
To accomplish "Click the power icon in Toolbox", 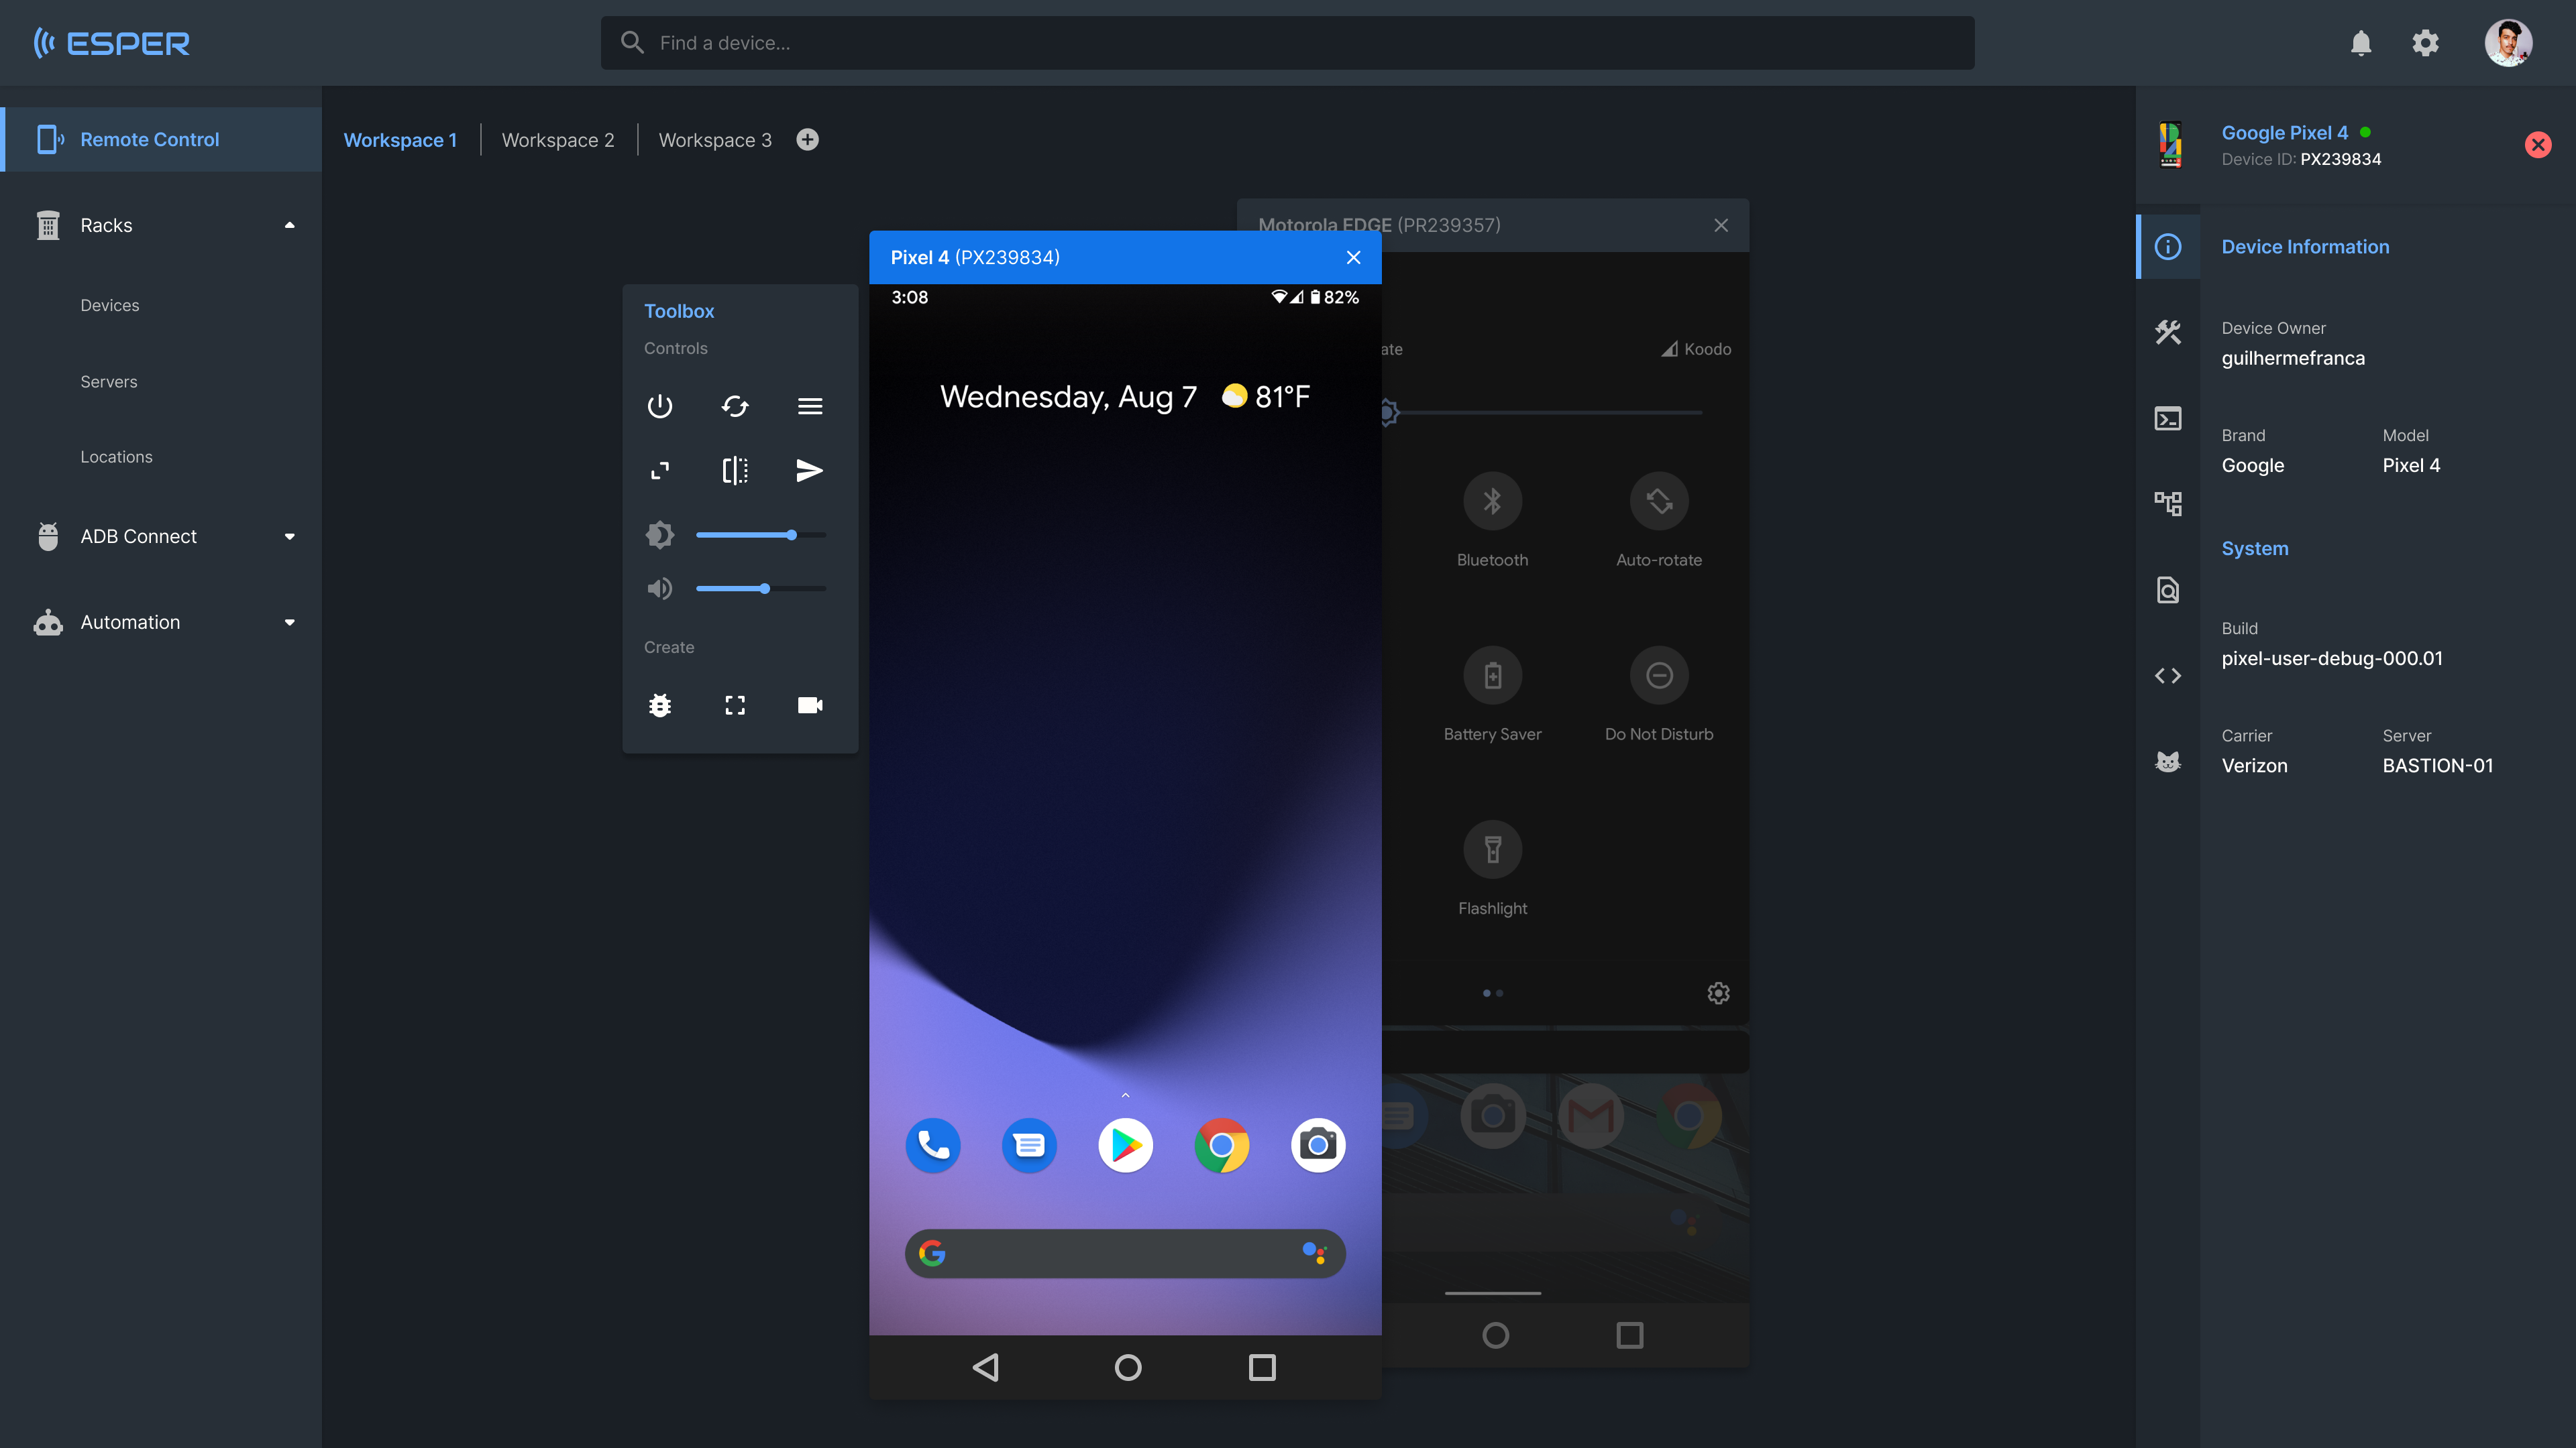I will pyautogui.click(x=659, y=407).
